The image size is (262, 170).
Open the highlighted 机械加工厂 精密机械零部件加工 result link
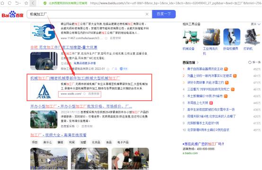tap(75, 78)
